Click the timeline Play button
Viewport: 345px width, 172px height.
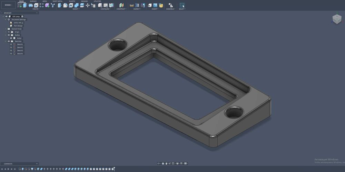point(9,169)
